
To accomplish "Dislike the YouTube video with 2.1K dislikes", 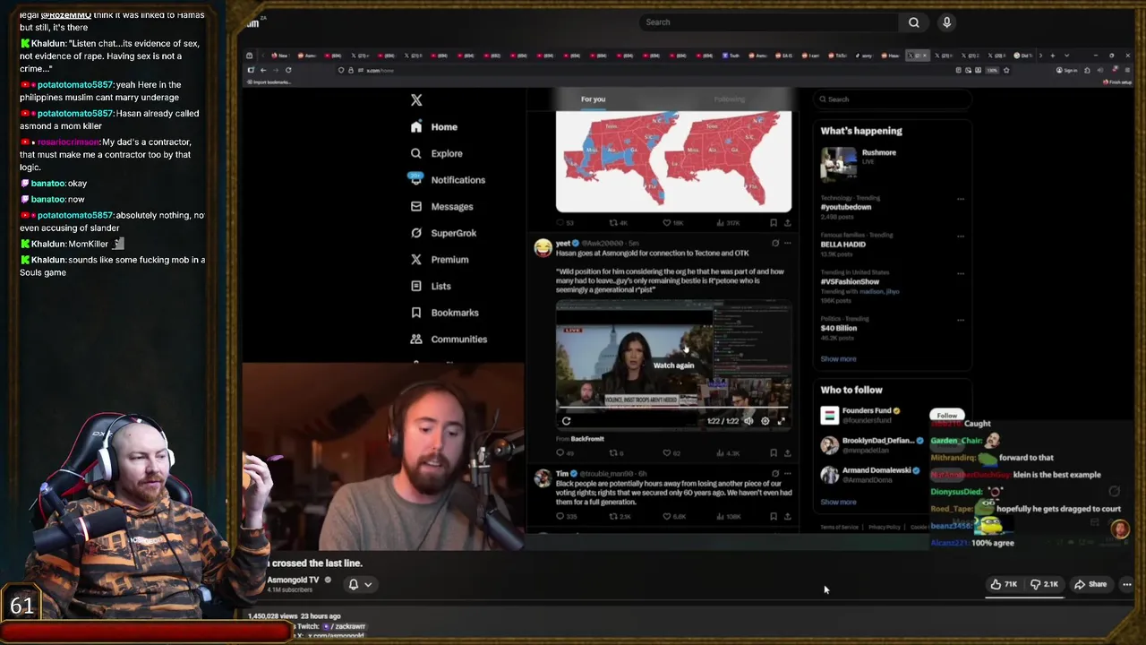I will pos(1045,584).
